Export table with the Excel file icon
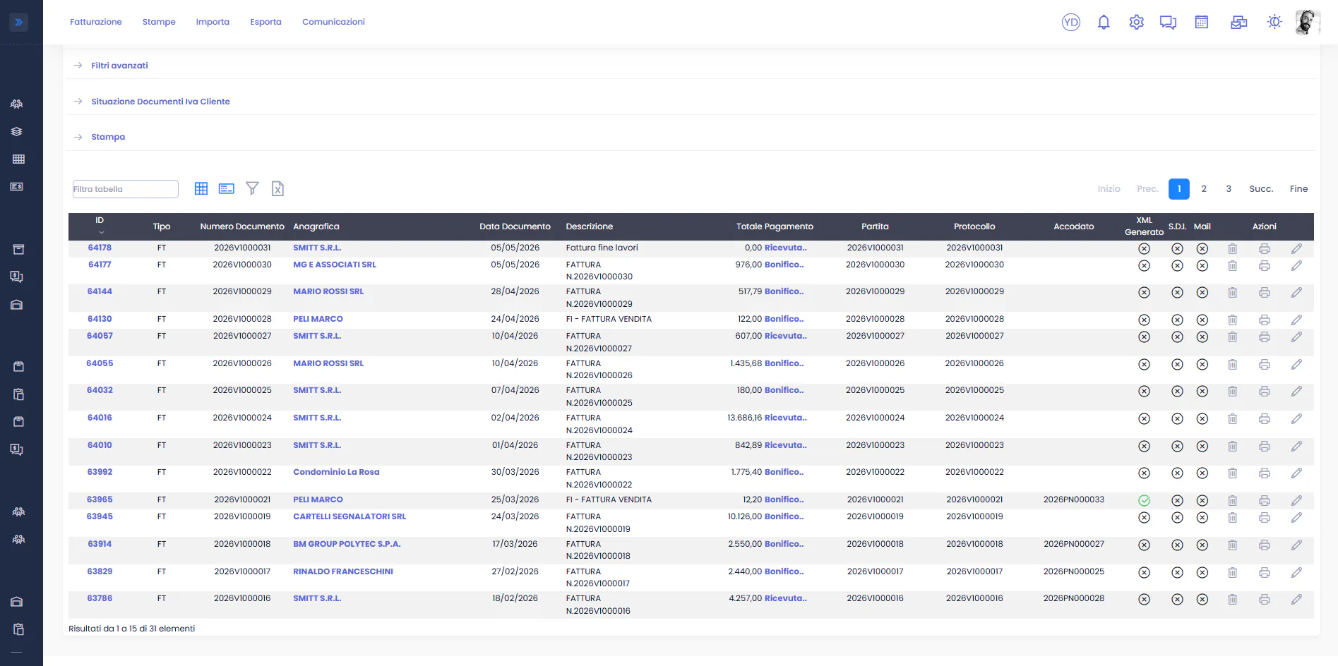The width and height of the screenshot is (1338, 666). [x=277, y=188]
